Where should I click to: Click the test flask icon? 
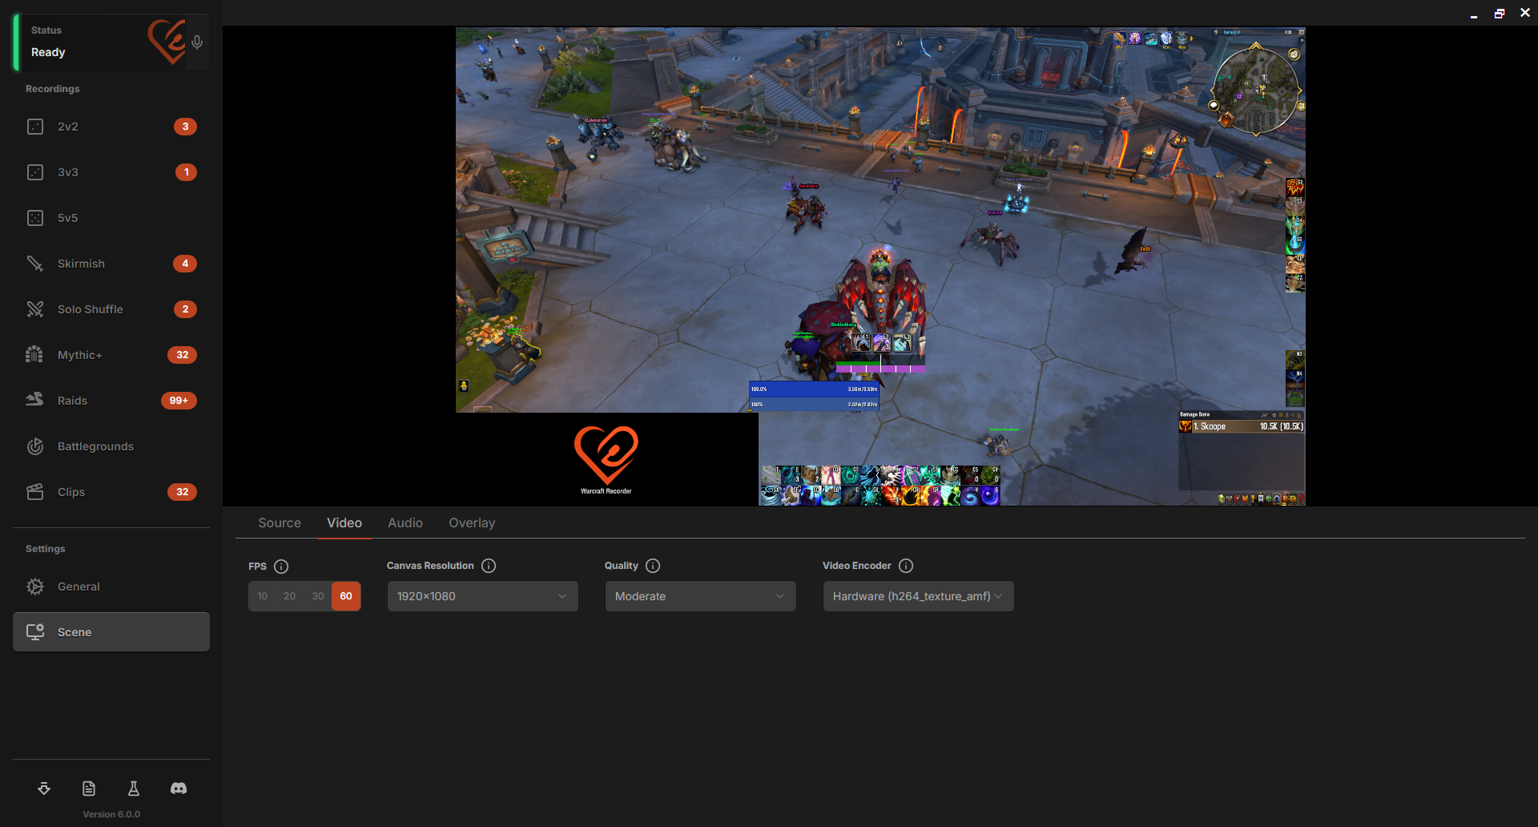(x=134, y=789)
